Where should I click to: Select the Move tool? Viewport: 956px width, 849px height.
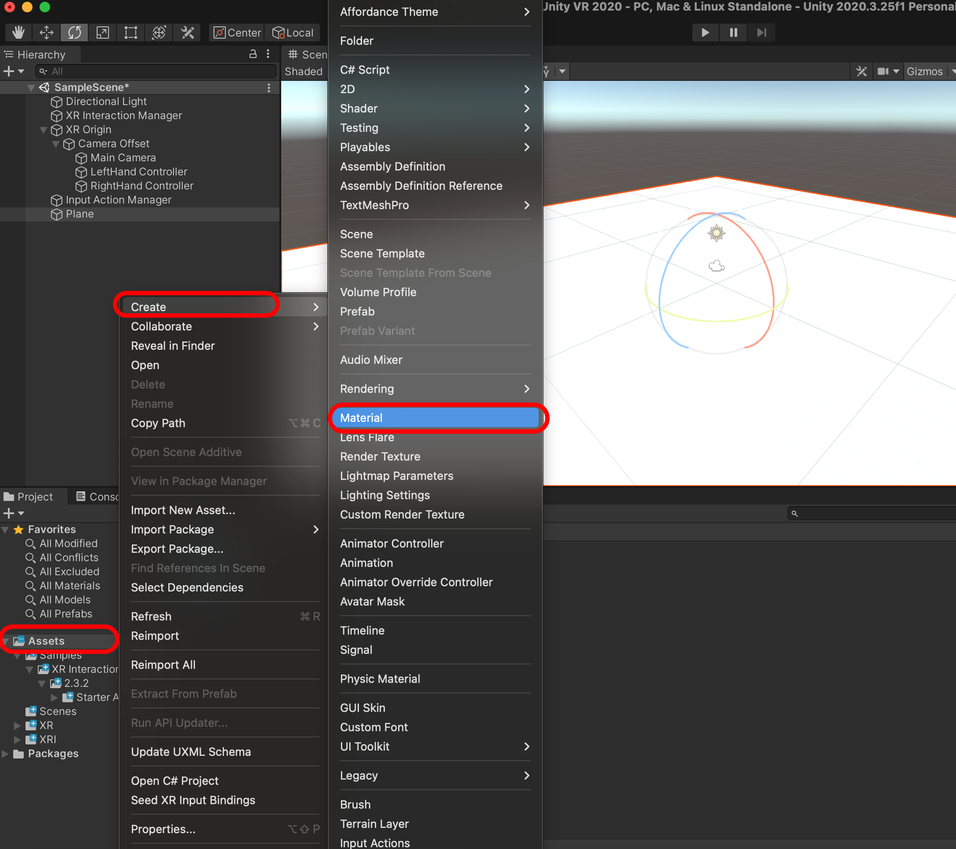pyautogui.click(x=46, y=33)
